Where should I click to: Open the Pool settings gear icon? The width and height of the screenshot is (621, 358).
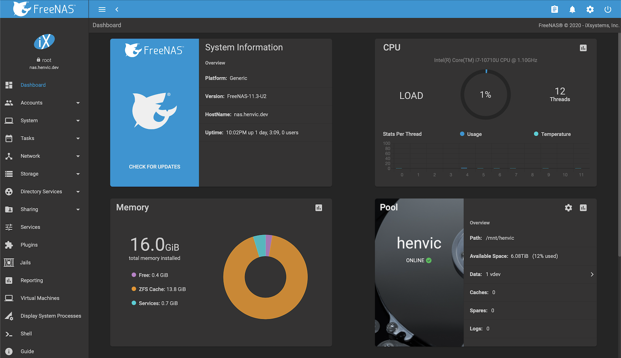(569, 208)
